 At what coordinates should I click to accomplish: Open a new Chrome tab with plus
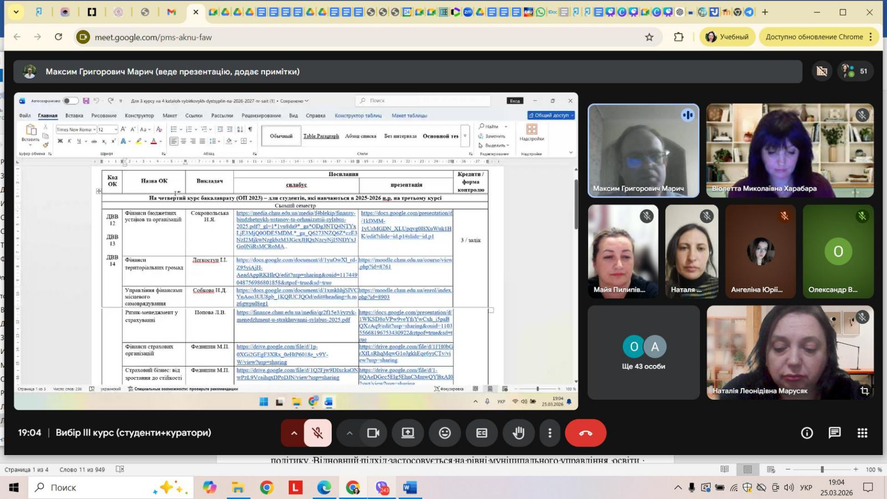pyautogui.click(x=765, y=12)
